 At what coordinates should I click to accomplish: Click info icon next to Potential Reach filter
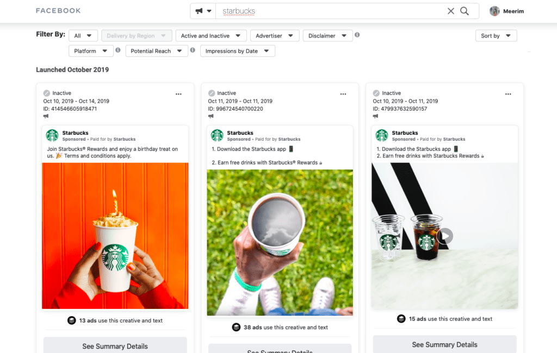tap(193, 50)
